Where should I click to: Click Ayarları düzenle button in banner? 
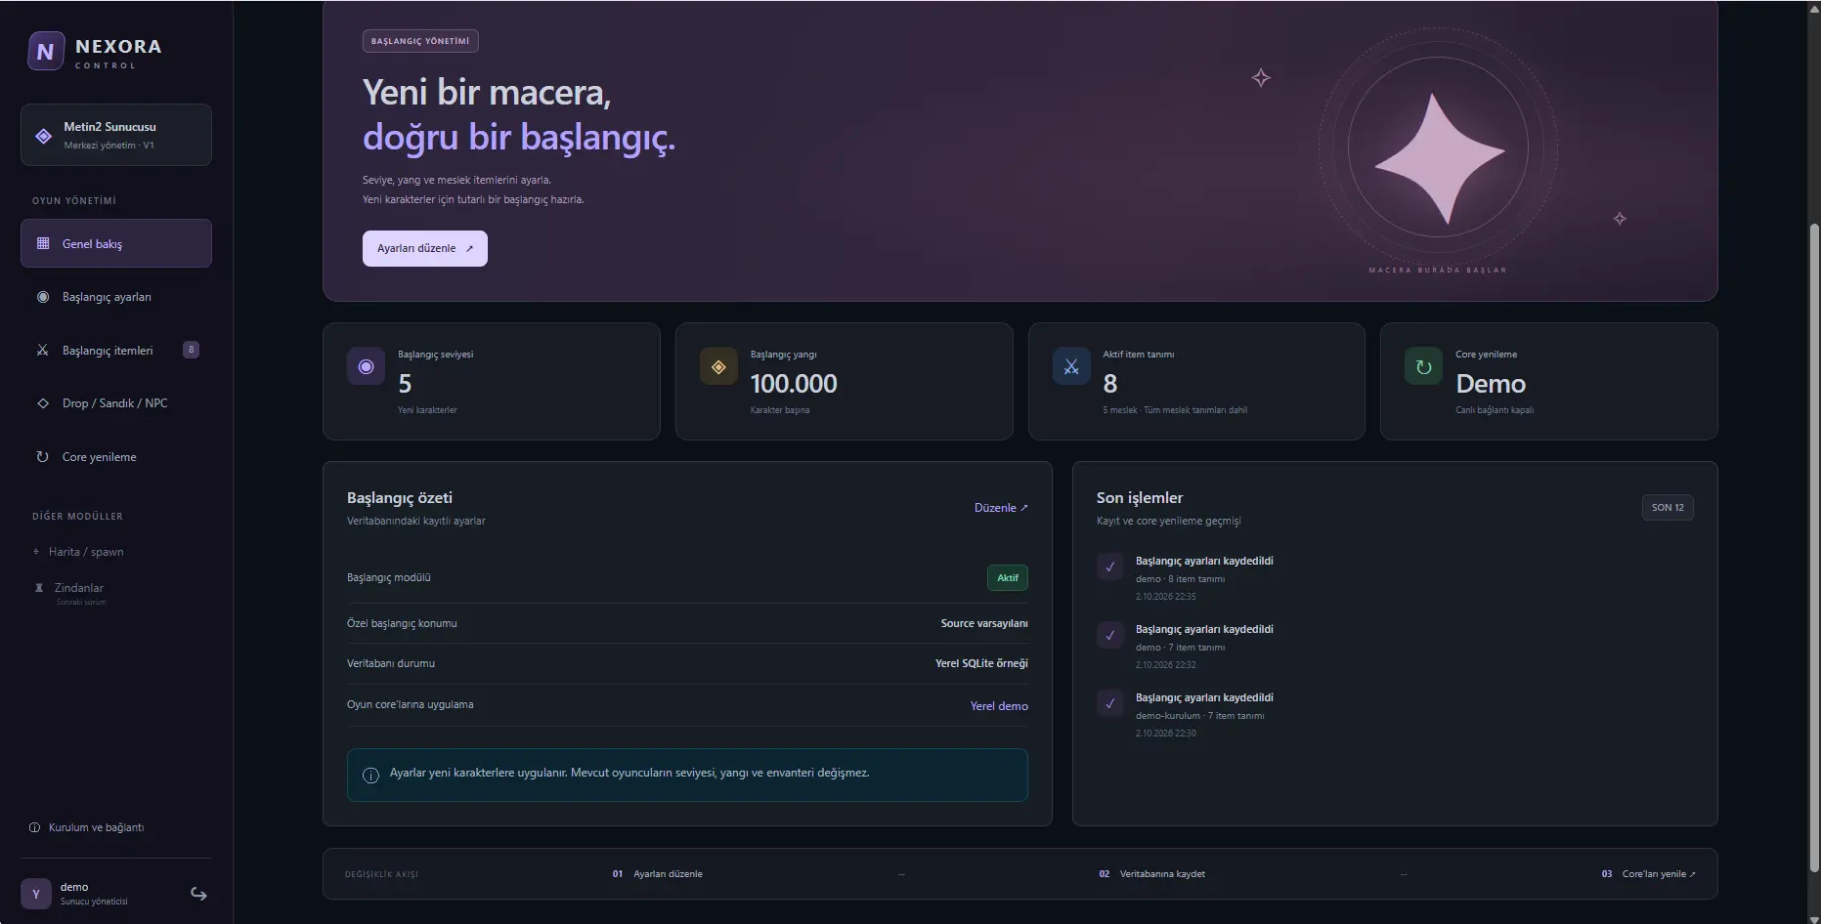pyautogui.click(x=425, y=248)
